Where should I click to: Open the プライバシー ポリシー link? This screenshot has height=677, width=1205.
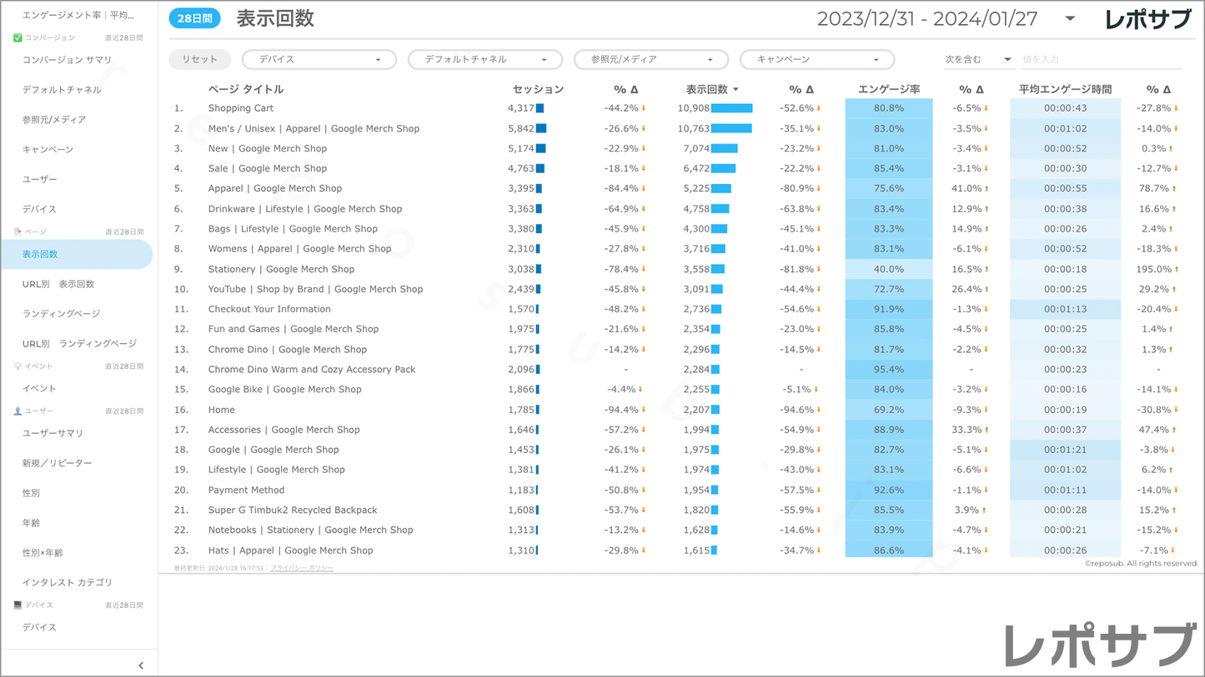pos(301,568)
